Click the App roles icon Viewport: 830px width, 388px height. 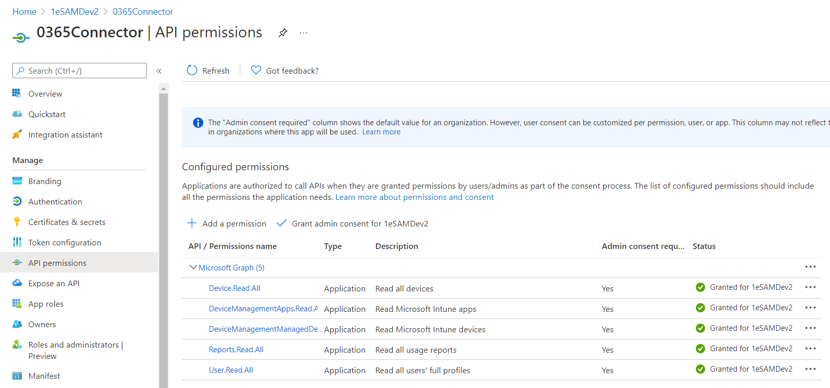17,304
